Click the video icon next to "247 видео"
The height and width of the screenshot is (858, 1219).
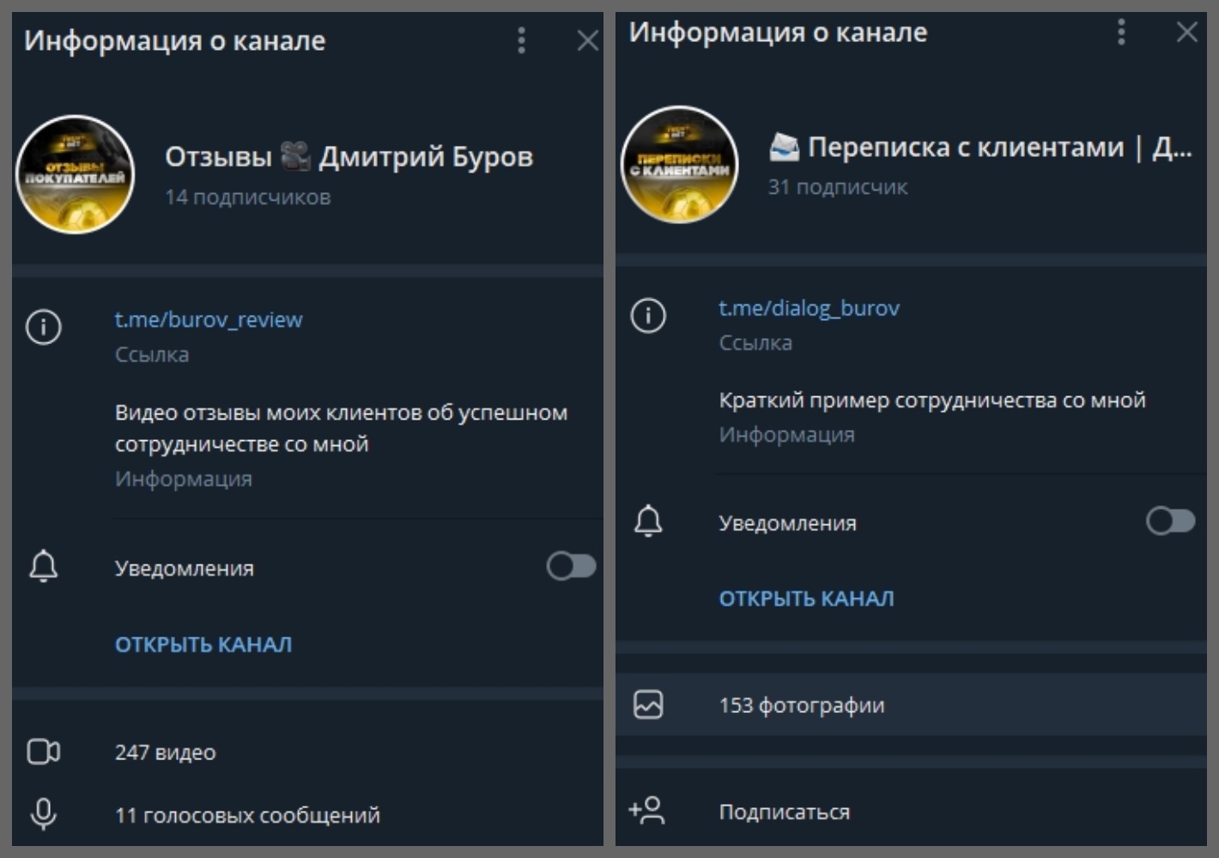(44, 751)
